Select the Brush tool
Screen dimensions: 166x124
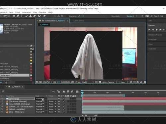coord(27,16)
